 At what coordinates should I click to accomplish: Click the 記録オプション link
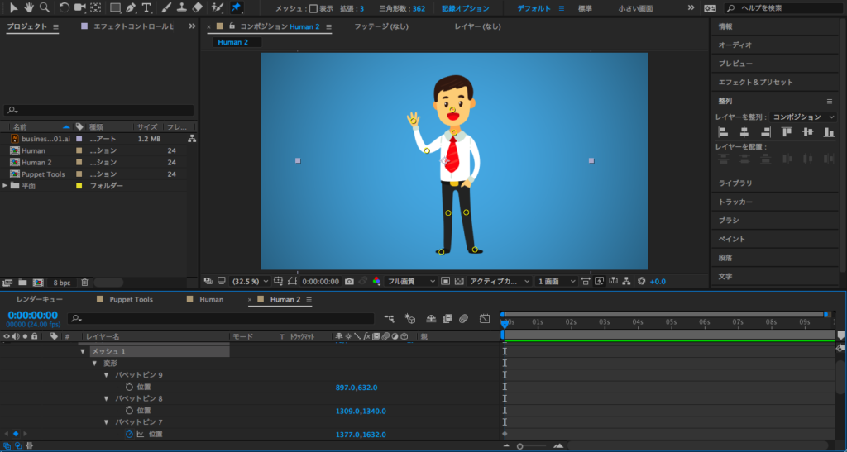tap(465, 8)
